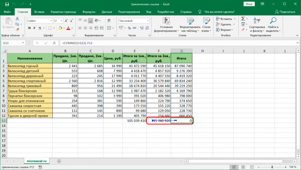Click the Format Painter brush icon
The height and width of the screenshot is (170, 301).
(17, 29)
